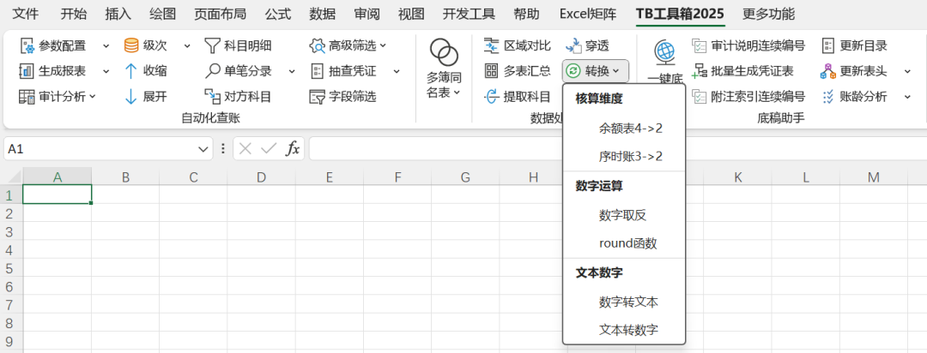Screen dimensions: 927x353
Task: Click 更新表头 icon
Action: coord(828,71)
